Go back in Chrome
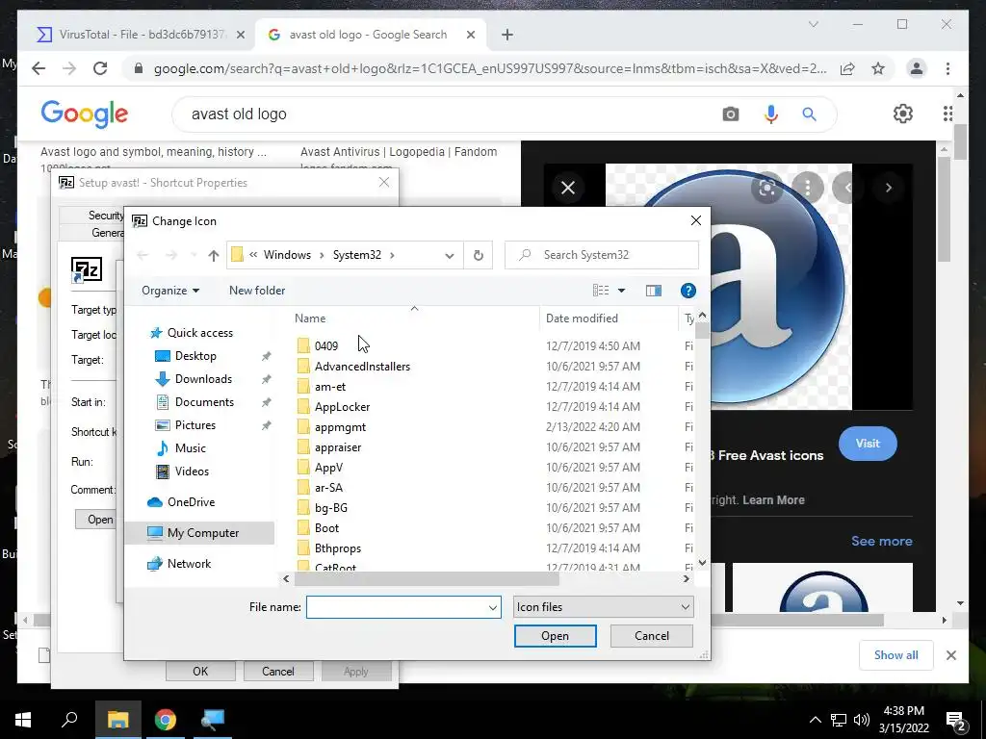The height and width of the screenshot is (739, 986). coord(39,68)
